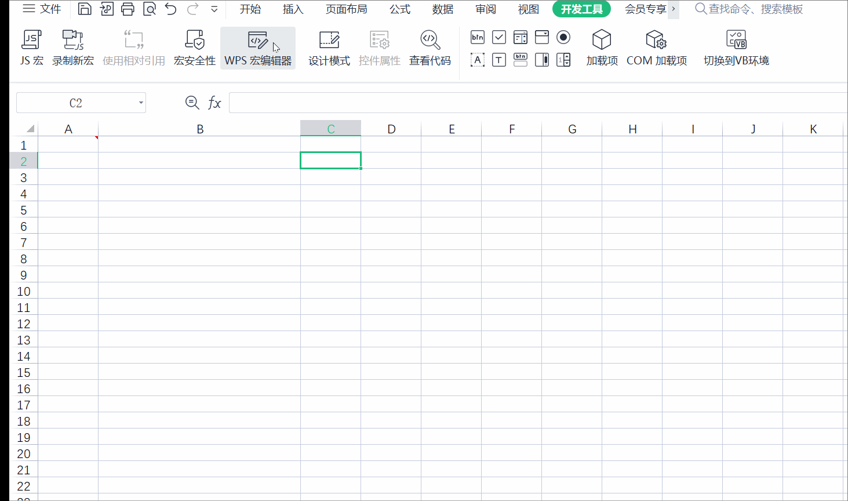Open the 文件 menu
The image size is (848, 501).
click(x=42, y=9)
